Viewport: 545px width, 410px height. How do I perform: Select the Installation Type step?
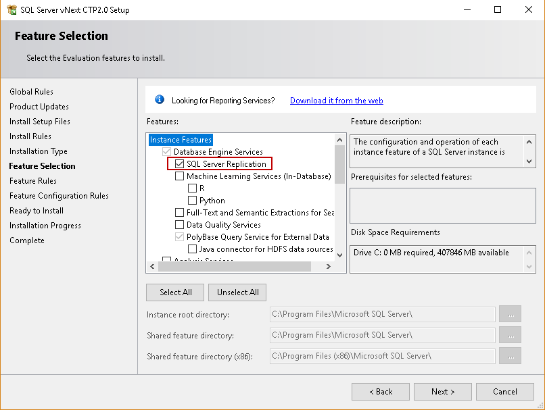pyautogui.click(x=39, y=151)
